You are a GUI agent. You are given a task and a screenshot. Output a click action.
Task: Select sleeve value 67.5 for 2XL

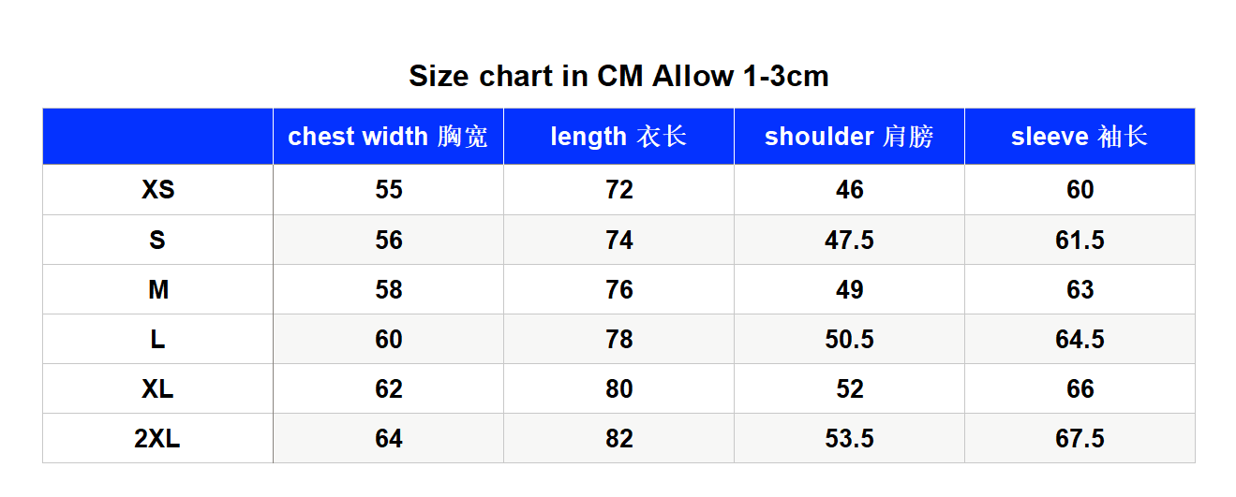(x=1080, y=438)
